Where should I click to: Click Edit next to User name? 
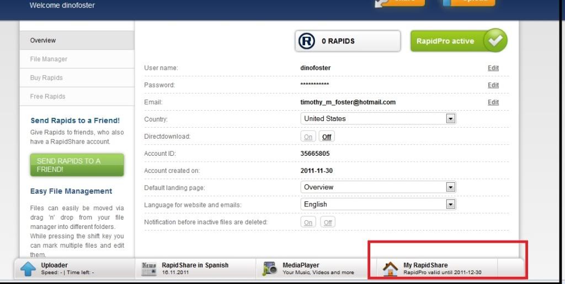493,68
